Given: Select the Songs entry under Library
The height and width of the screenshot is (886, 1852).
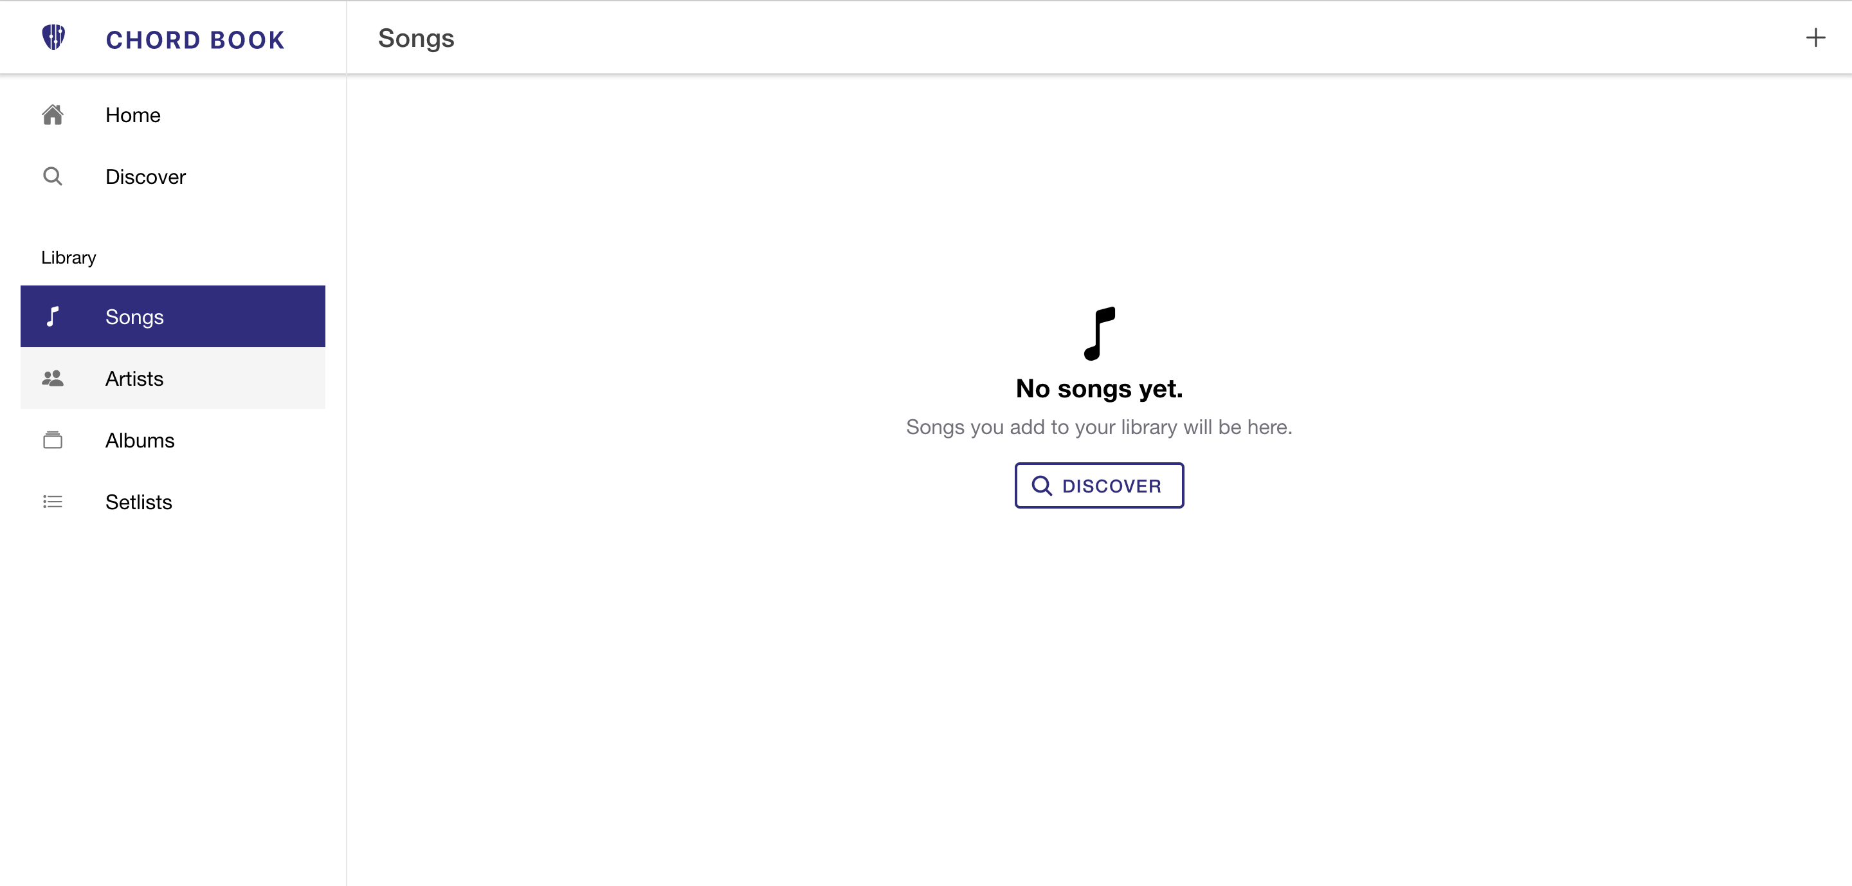Looking at the screenshot, I should (x=134, y=316).
